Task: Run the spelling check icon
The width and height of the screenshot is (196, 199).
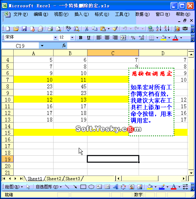Action: click(68, 29)
